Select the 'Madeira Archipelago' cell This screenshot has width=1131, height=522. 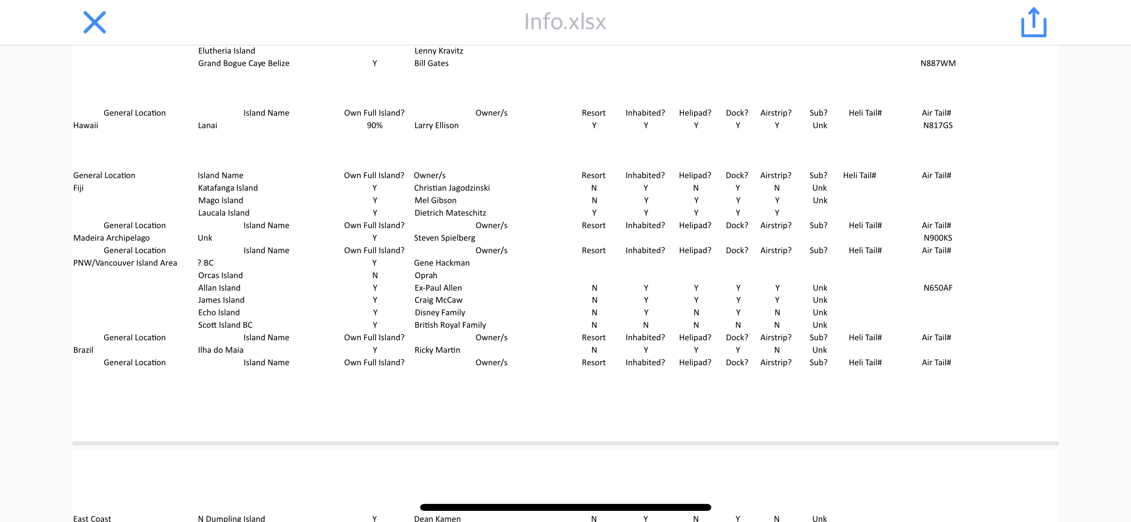[111, 238]
